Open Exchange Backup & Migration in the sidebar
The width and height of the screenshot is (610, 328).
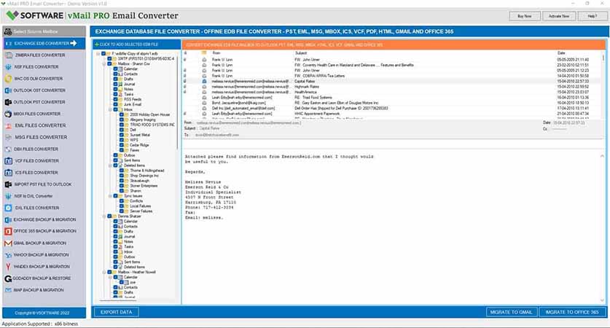(x=44, y=219)
